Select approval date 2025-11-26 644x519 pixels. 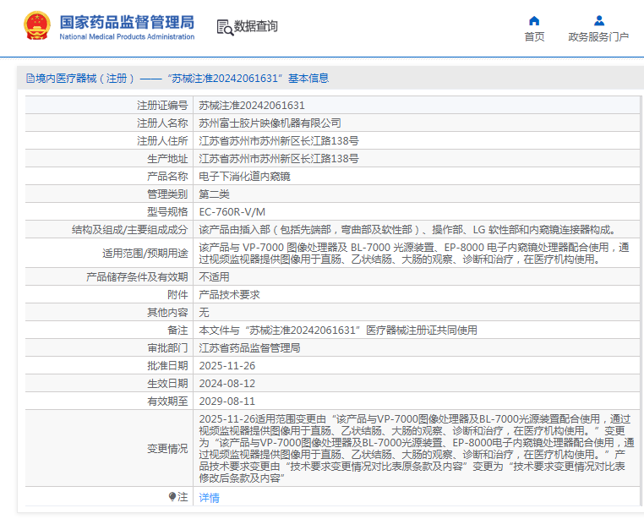(x=227, y=366)
